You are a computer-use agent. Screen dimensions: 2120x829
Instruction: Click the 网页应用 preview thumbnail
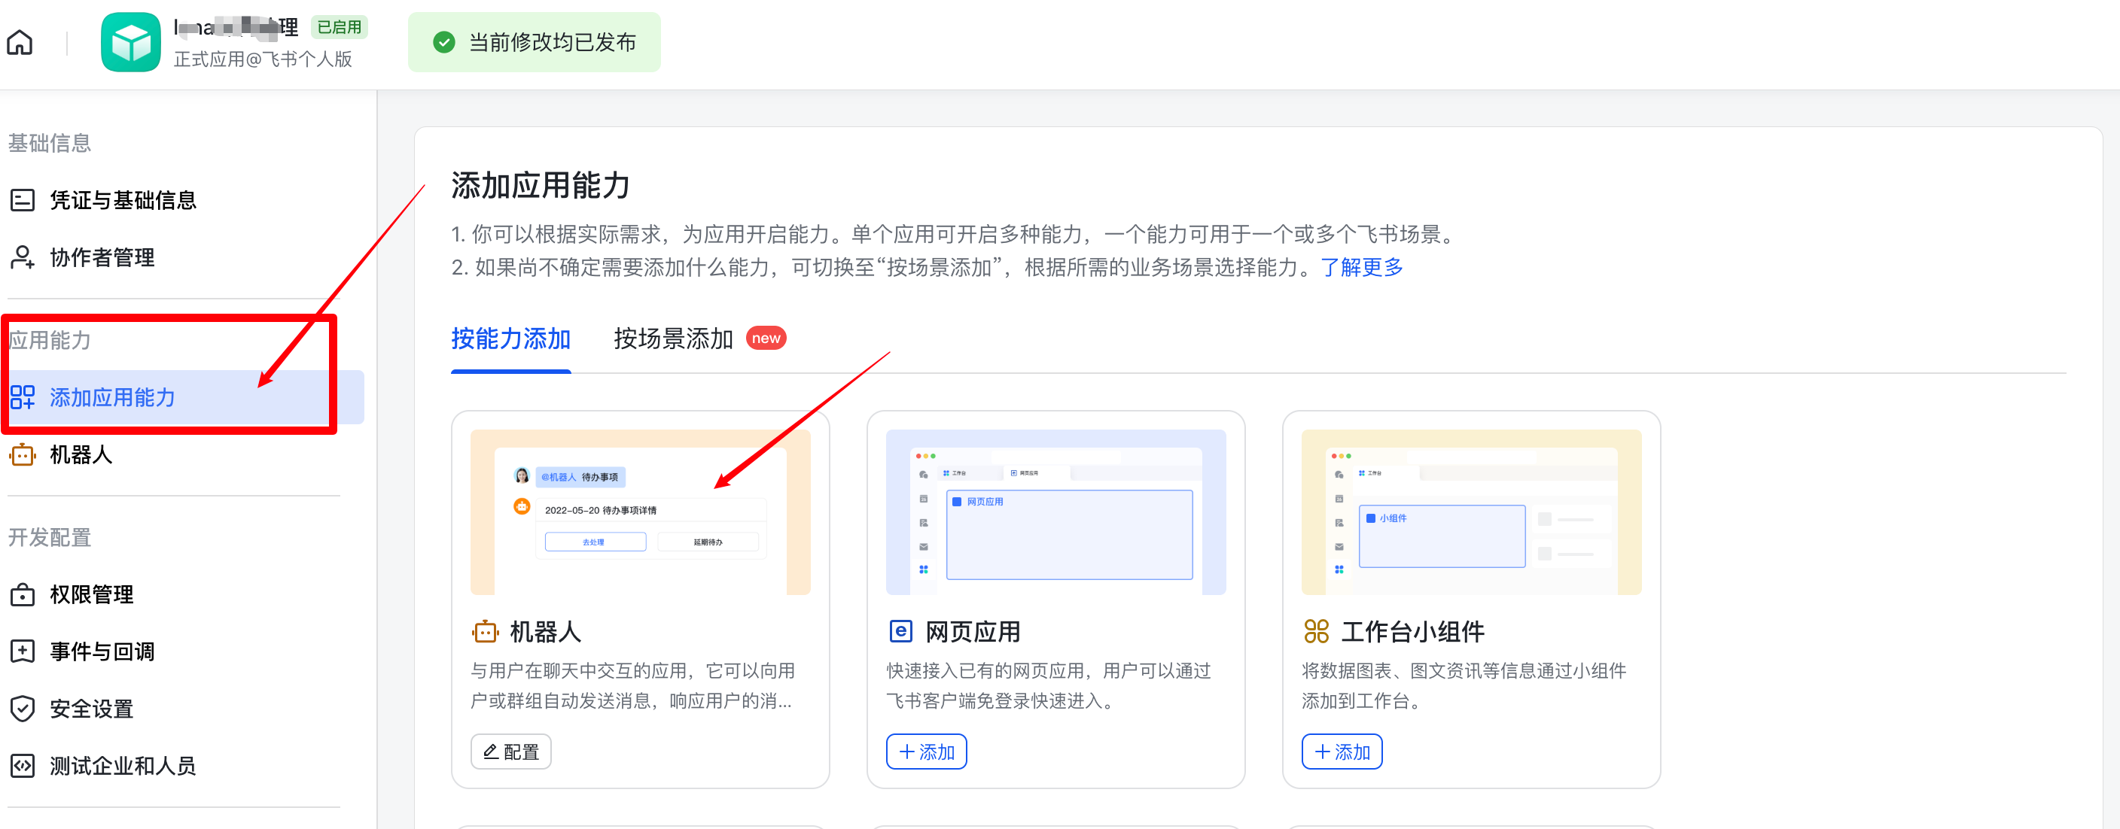tap(1055, 512)
